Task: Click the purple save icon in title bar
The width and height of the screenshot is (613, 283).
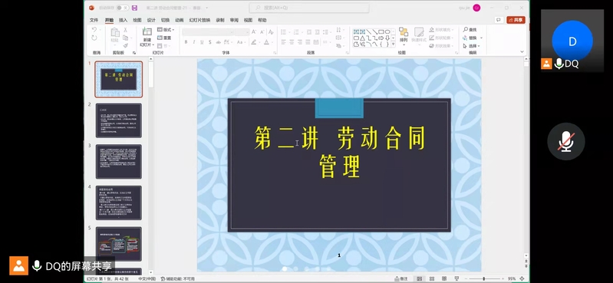Action: click(134, 8)
